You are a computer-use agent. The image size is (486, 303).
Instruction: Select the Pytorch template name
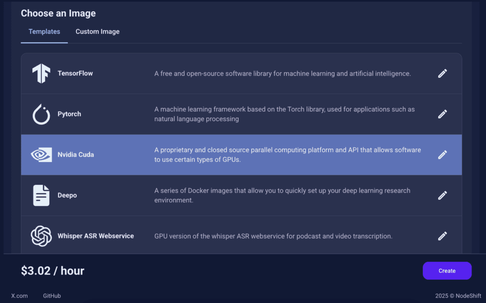(69, 114)
